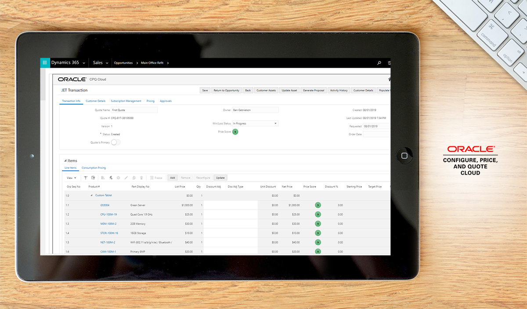Viewport: 527px width, 309px height.
Task: Click the query-by-example filter icon next to funnel
Action: pos(93,178)
